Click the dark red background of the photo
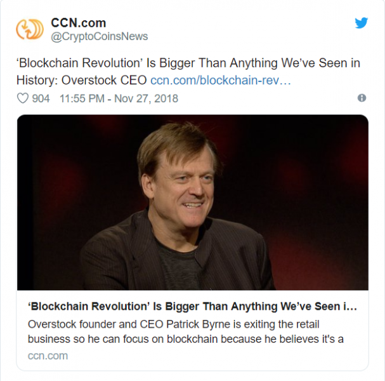The height and width of the screenshot is (381, 385). (x=304, y=165)
